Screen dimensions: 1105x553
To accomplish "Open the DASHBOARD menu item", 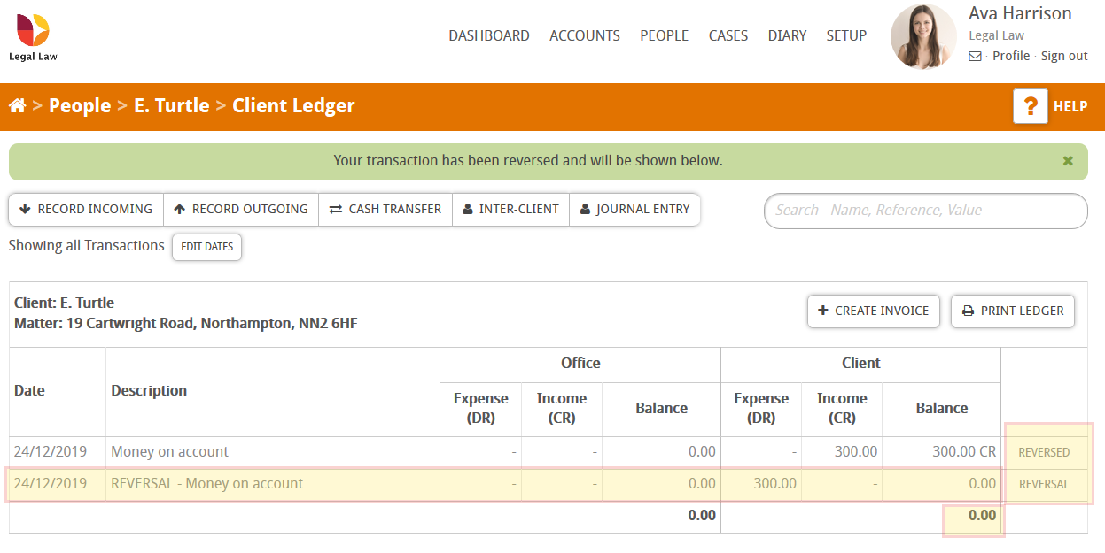I will pos(489,35).
